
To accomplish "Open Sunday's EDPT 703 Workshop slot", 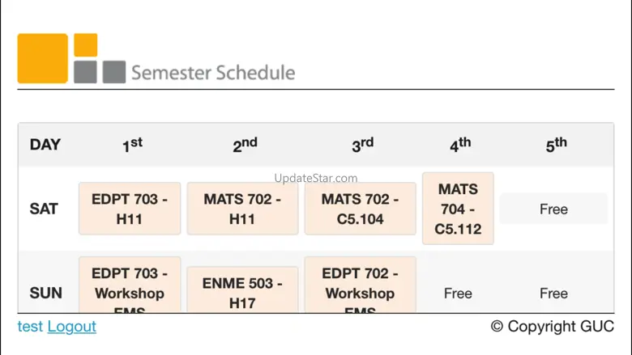I will pyautogui.click(x=130, y=285).
